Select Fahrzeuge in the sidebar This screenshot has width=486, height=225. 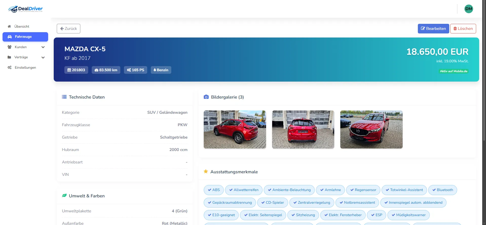tap(25, 37)
